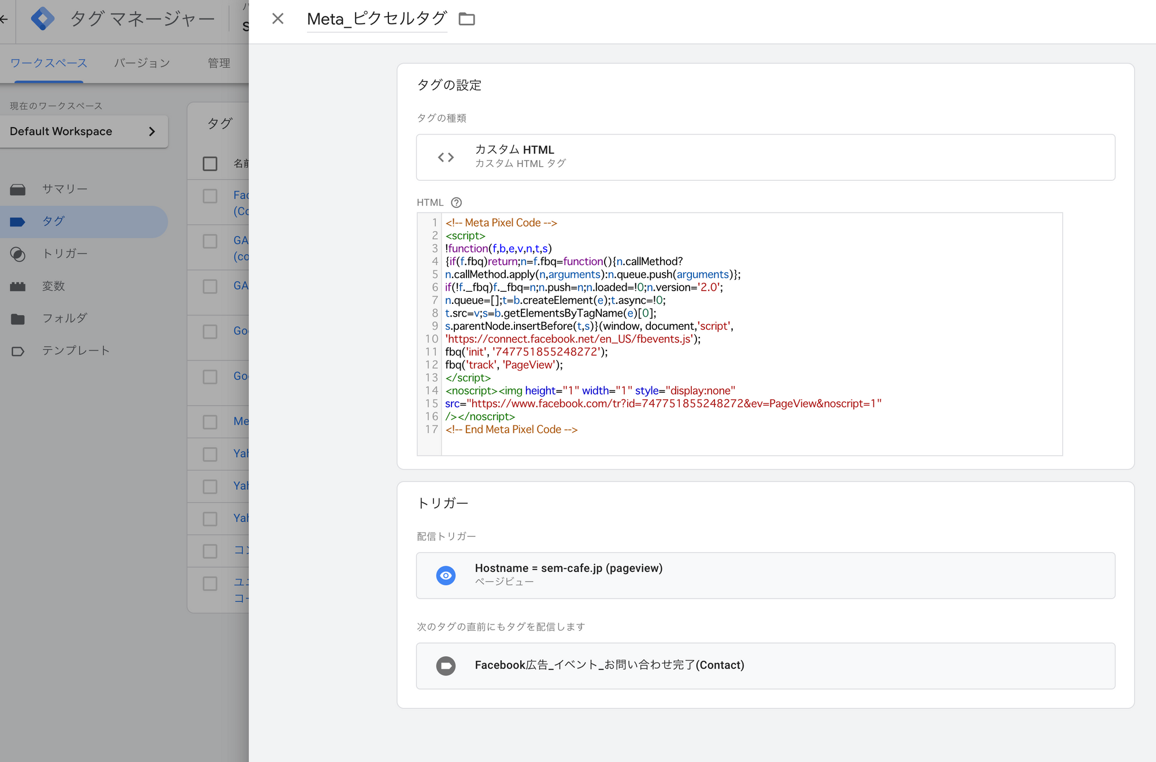The image size is (1156, 762).
Task: Click the src=facebook.com/tr noscript line
Action: pos(664,404)
